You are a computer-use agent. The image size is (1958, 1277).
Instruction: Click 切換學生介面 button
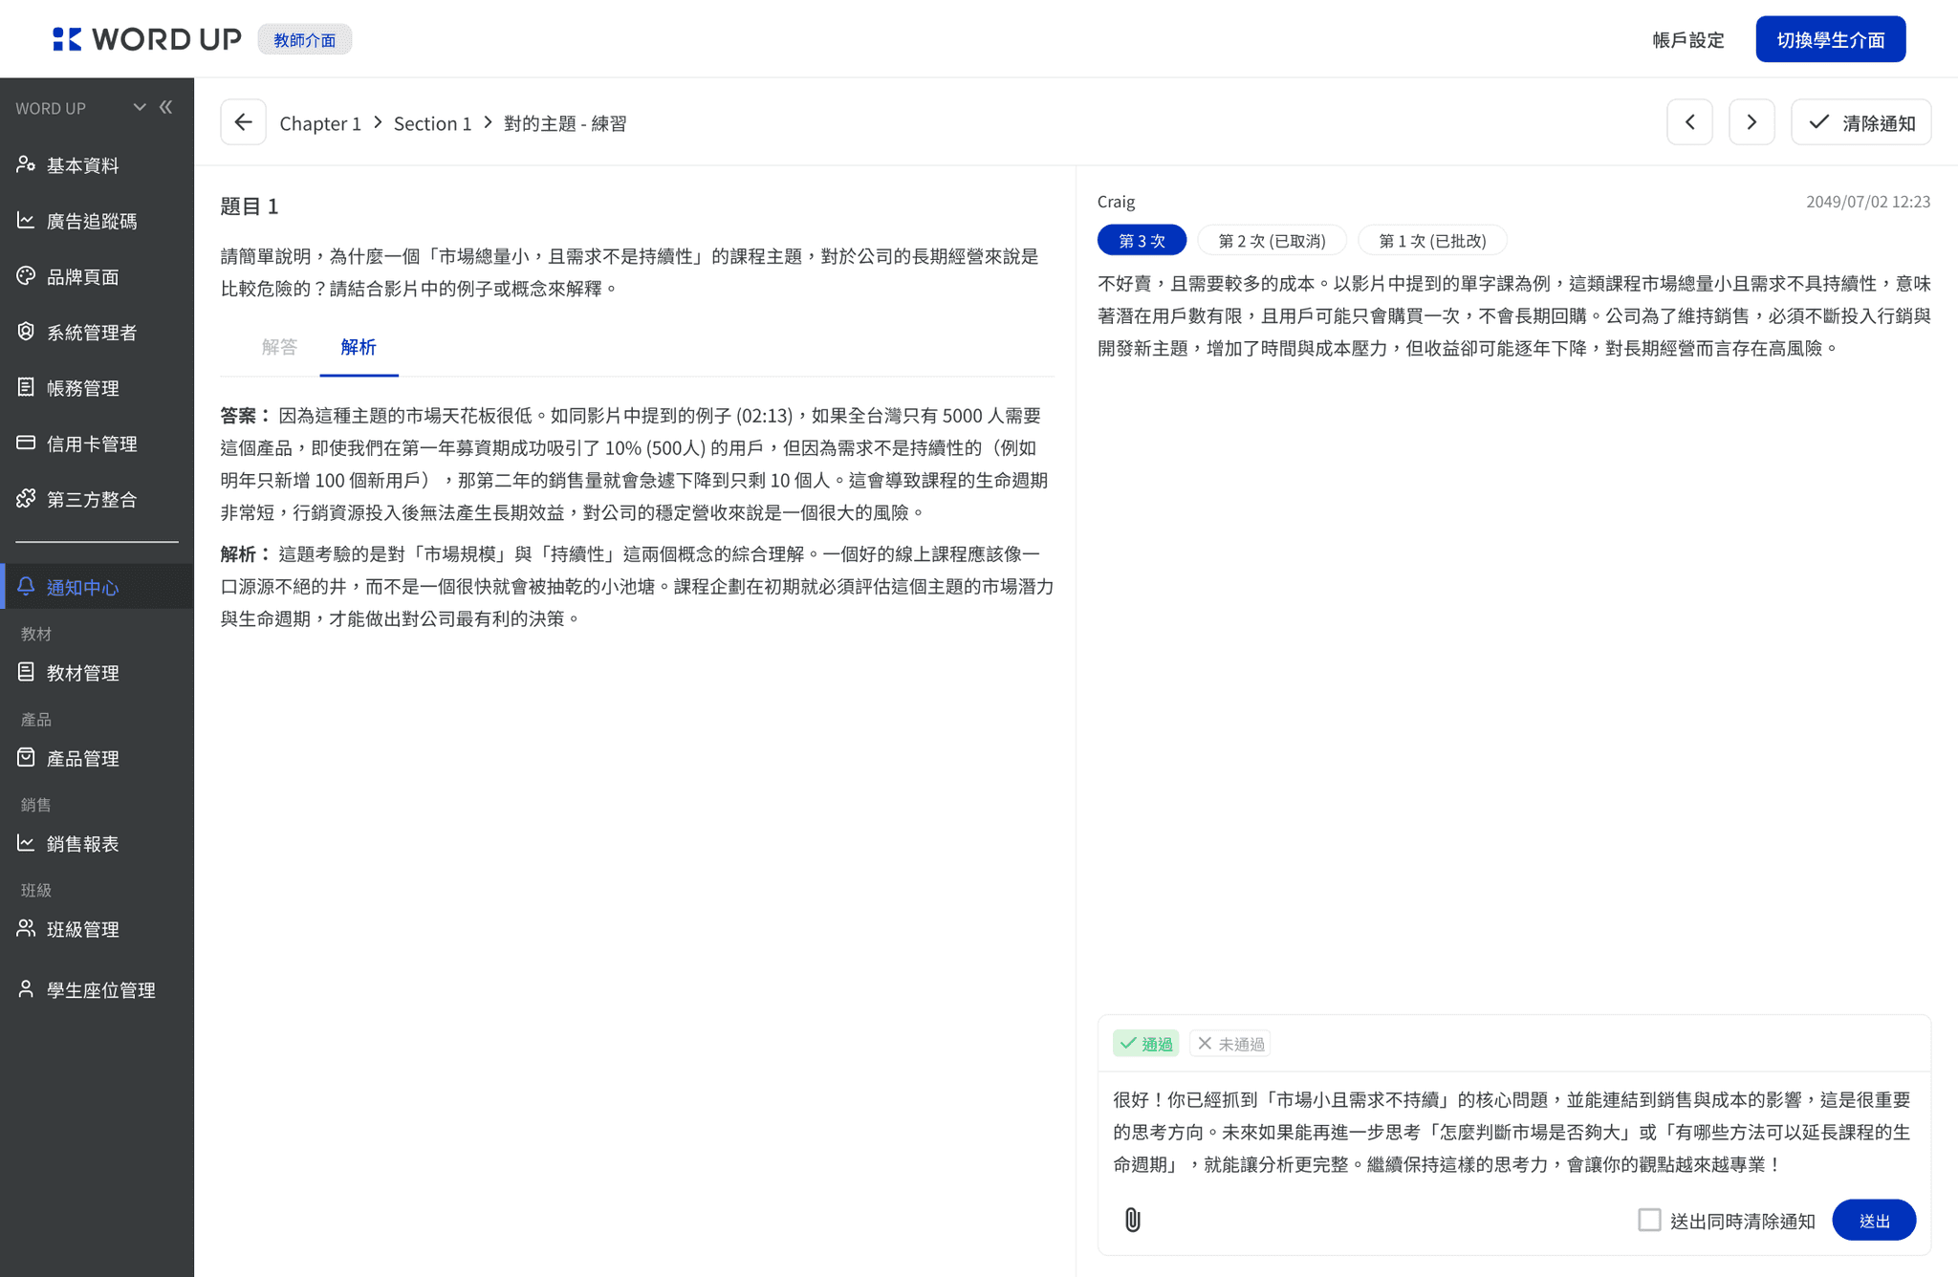click(1830, 39)
